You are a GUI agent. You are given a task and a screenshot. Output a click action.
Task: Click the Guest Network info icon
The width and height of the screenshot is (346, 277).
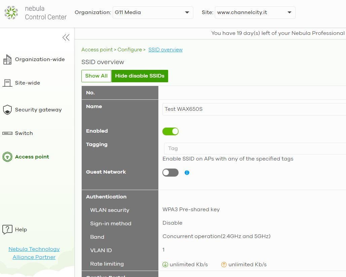pos(187,173)
